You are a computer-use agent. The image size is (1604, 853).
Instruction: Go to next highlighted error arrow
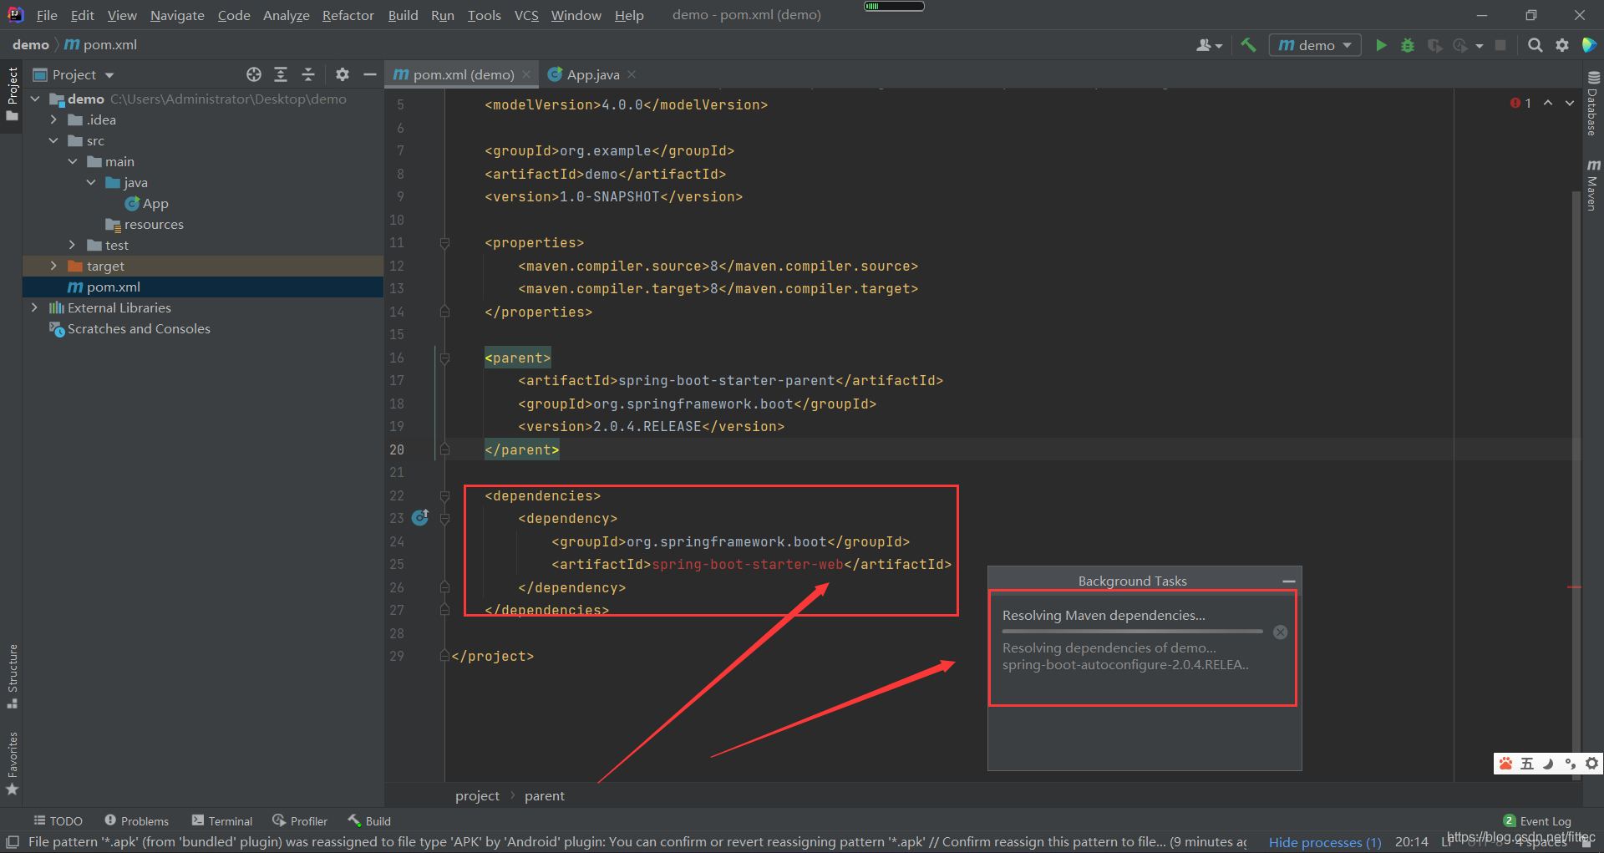tap(1570, 103)
